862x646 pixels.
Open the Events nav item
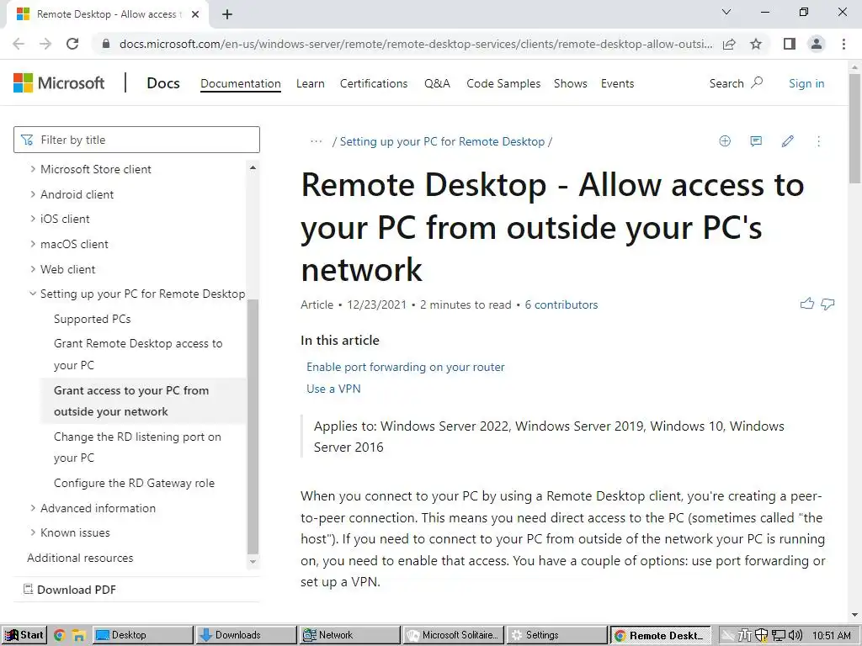pos(617,83)
